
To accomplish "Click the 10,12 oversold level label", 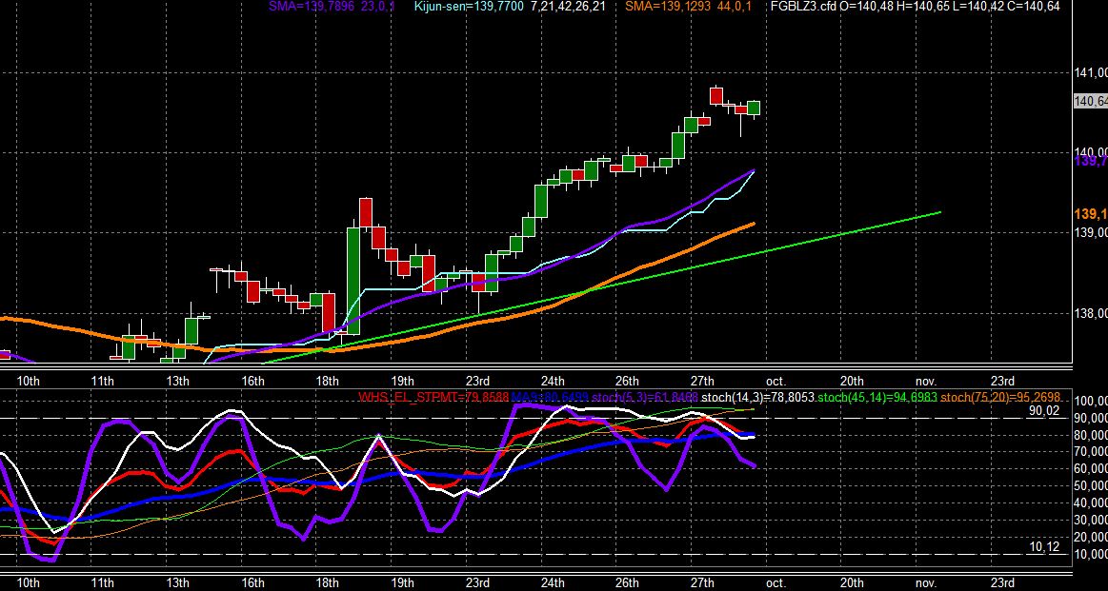I will (1045, 546).
